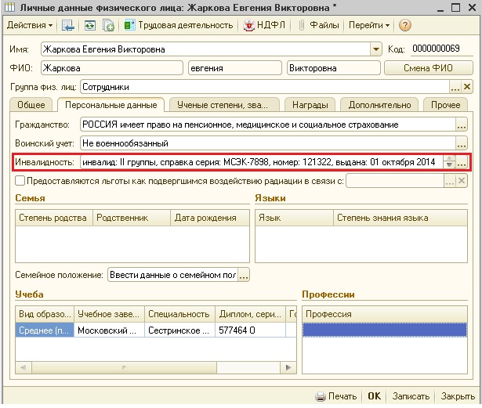Click the Профессия column header
482x408 pixels.
[385, 314]
